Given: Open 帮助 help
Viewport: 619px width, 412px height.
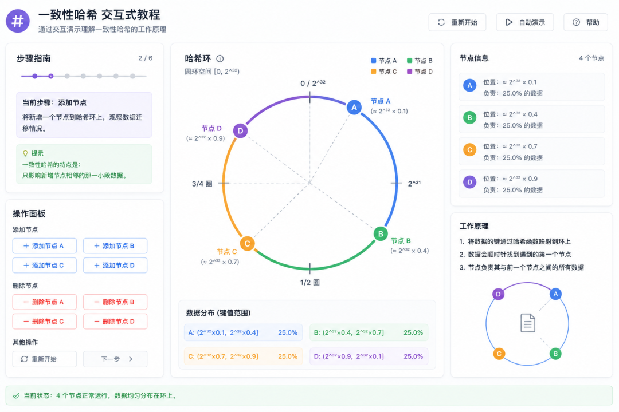Looking at the screenshot, I should click(585, 22).
